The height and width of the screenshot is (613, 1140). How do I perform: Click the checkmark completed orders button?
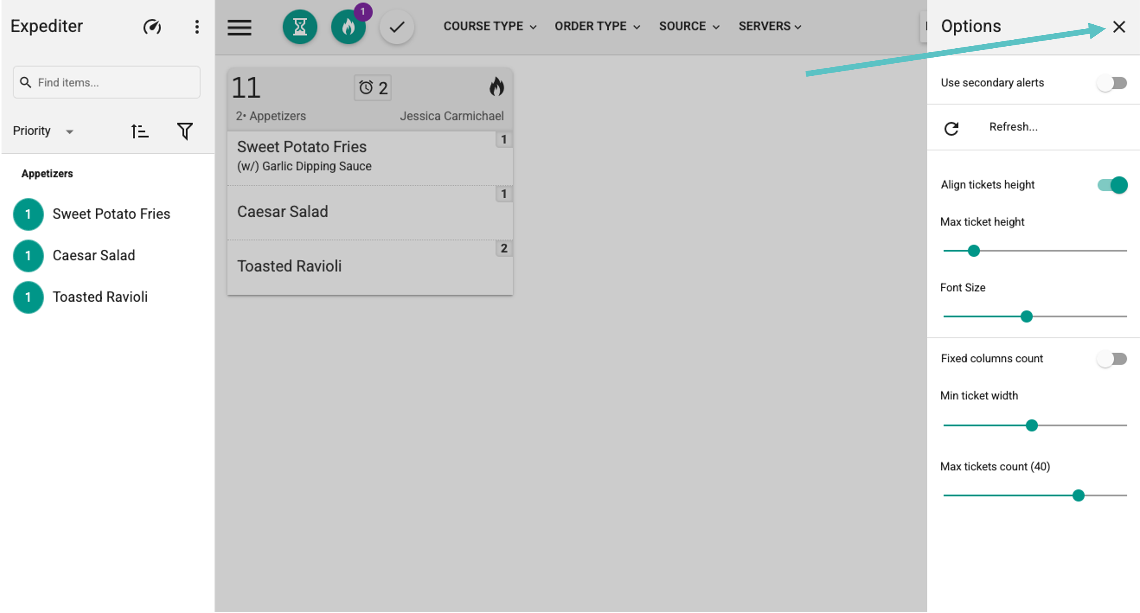pyautogui.click(x=397, y=27)
